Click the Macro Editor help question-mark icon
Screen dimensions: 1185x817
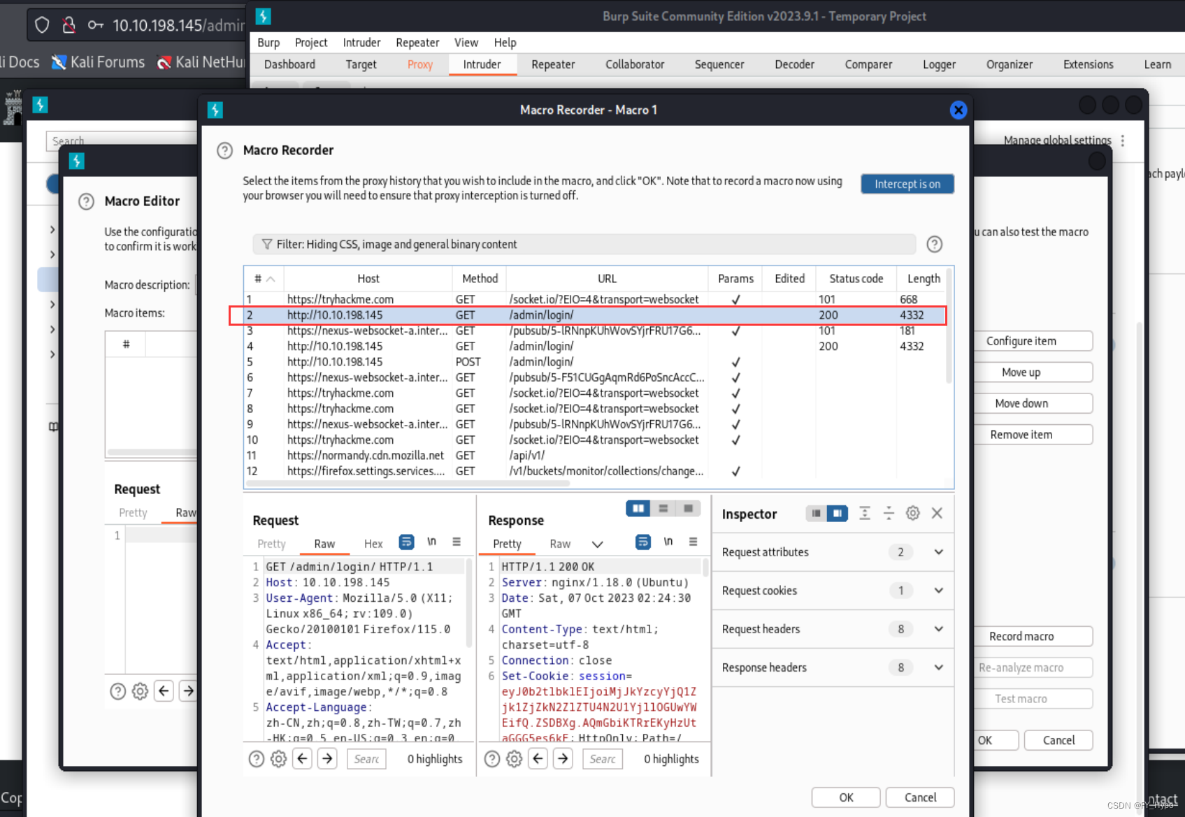(86, 202)
